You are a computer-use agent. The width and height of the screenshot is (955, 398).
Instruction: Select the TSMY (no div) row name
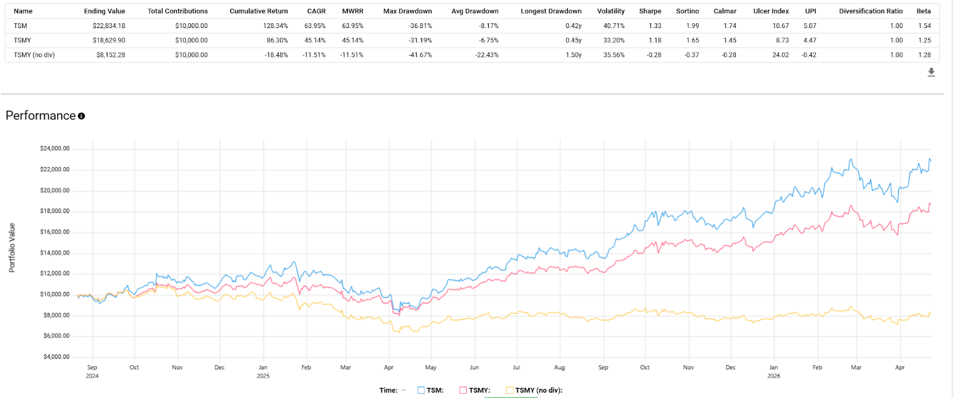[x=34, y=55]
